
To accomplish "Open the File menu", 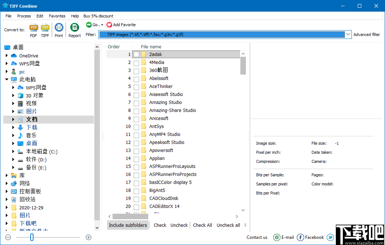I will pyautogui.click(x=8, y=16).
